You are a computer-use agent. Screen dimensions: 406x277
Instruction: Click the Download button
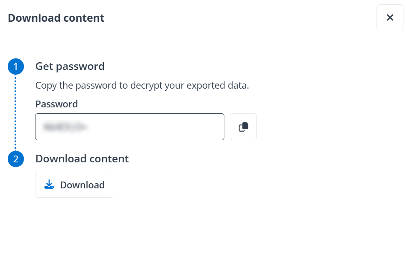pyautogui.click(x=74, y=184)
